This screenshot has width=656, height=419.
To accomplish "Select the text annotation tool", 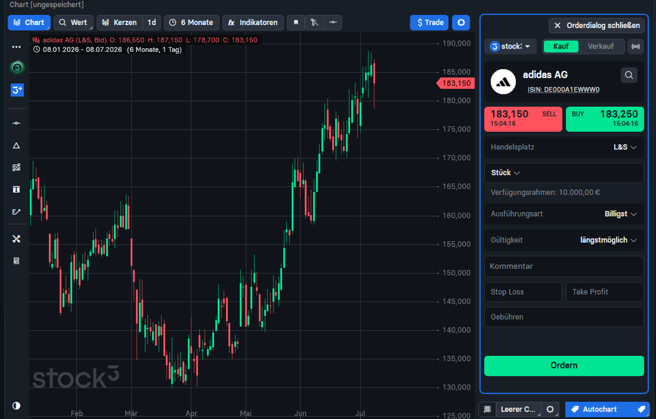I will 16,189.
